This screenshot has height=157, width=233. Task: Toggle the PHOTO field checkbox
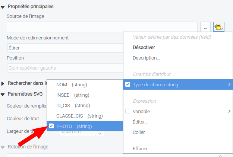[x=51, y=126]
